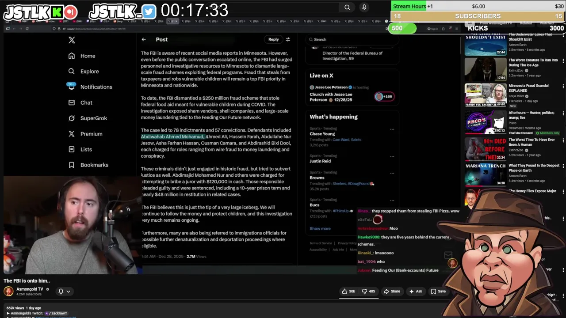Image resolution: width=566 pixels, height=318 pixels.
Task: Click the Share button
Action: tap(392, 291)
